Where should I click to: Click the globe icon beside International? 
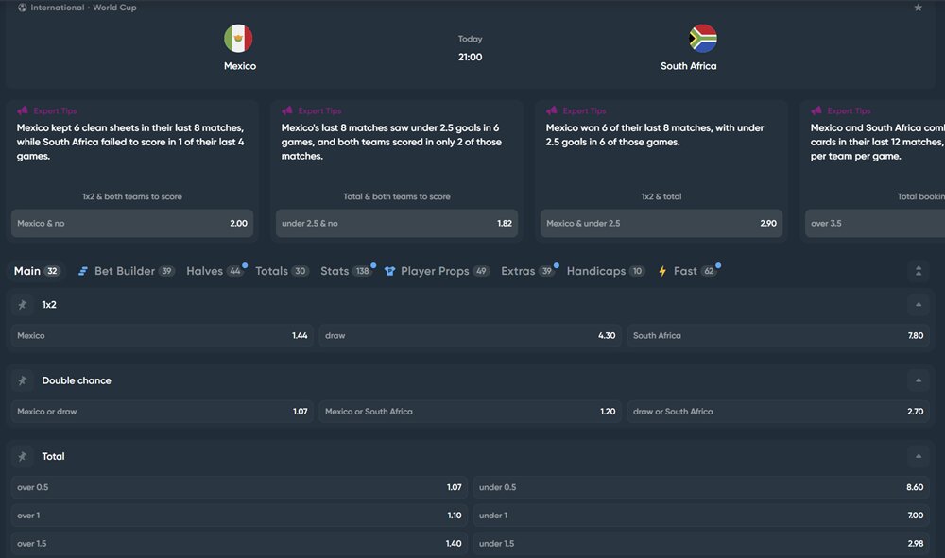click(23, 8)
